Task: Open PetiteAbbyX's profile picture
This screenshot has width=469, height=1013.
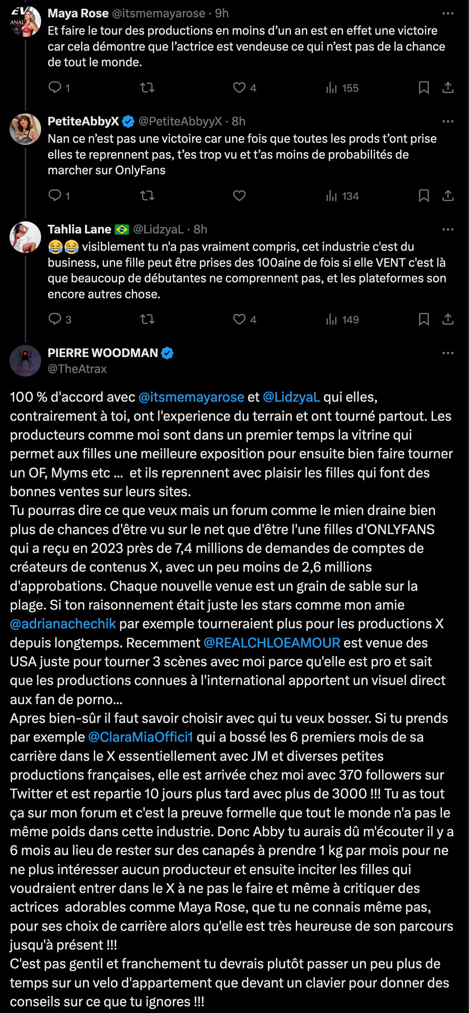Action: [25, 129]
